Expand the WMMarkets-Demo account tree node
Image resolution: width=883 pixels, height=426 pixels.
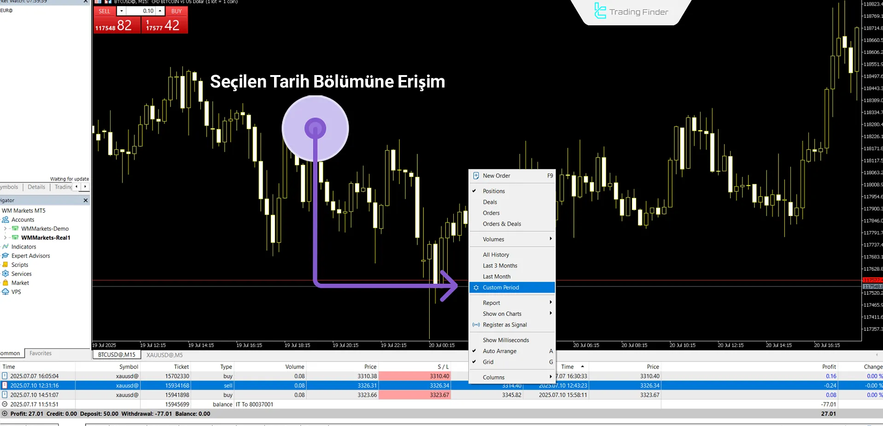[5, 228]
